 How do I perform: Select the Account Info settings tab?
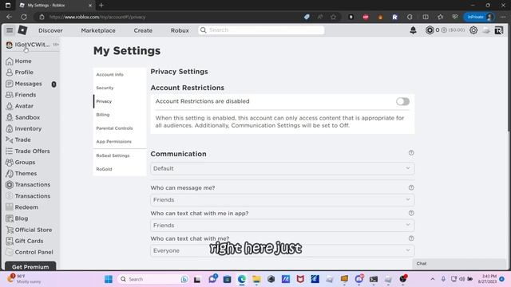[110, 74]
